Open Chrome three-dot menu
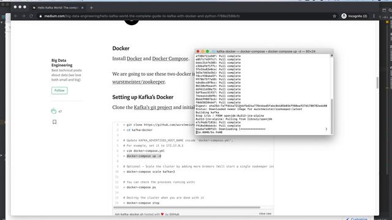Screen dimensions: 392x220 tap(374, 16)
